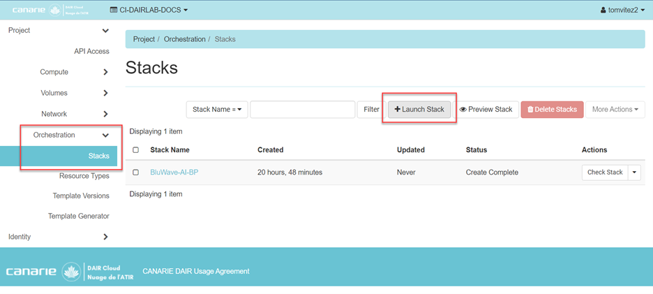This screenshot has height=294, width=653.
Task: Click the Preview Stack button
Action: pyautogui.click(x=486, y=110)
